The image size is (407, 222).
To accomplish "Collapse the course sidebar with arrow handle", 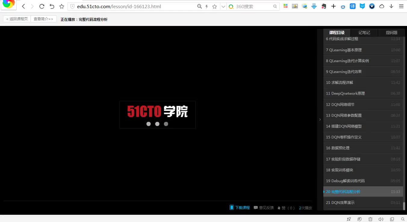I will [x=320, y=120].
